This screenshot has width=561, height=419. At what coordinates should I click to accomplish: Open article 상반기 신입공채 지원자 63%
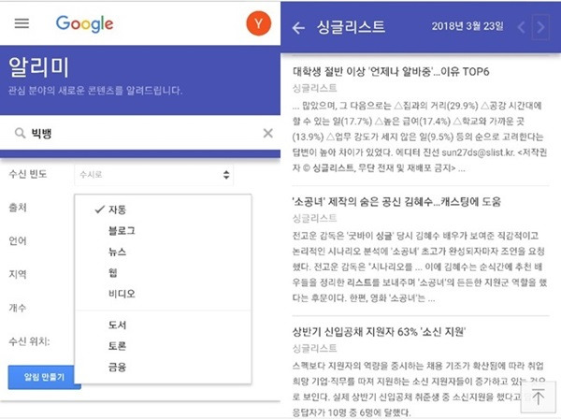pyautogui.click(x=379, y=332)
